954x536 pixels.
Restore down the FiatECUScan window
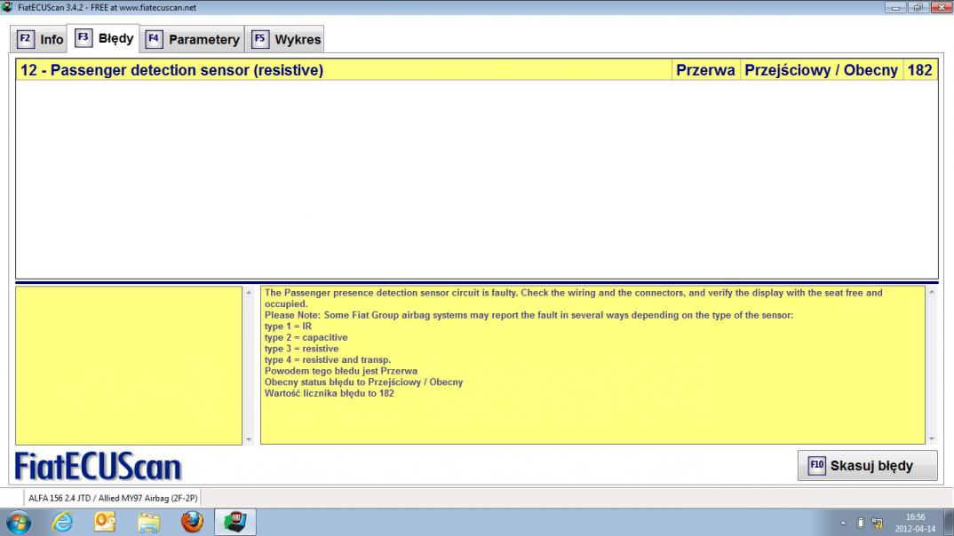[x=918, y=7]
